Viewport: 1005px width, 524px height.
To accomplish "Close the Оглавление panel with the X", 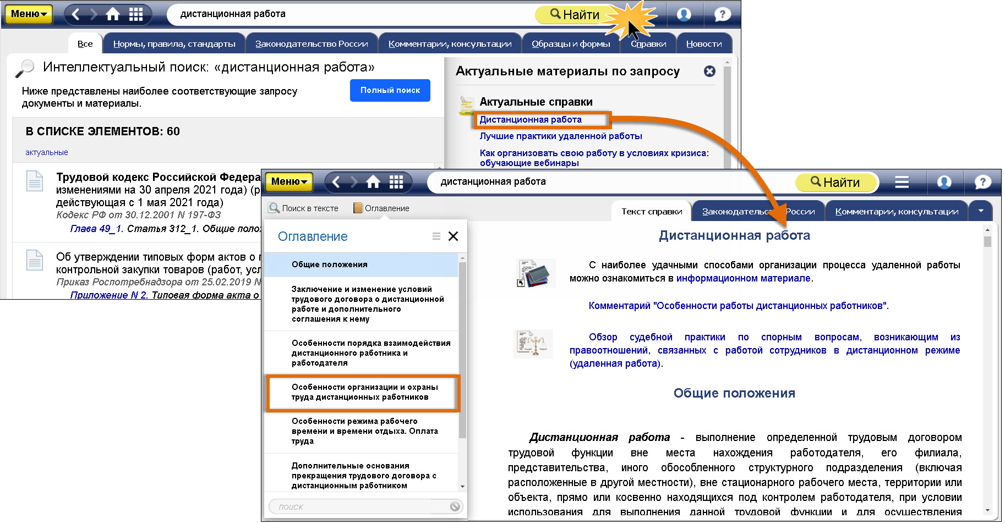I will click(453, 236).
